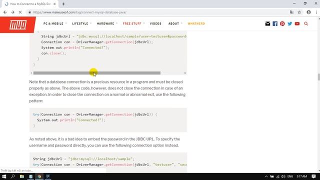320x180 pixels.
Task: Click the site search magnifier icon
Action: tap(306, 23)
